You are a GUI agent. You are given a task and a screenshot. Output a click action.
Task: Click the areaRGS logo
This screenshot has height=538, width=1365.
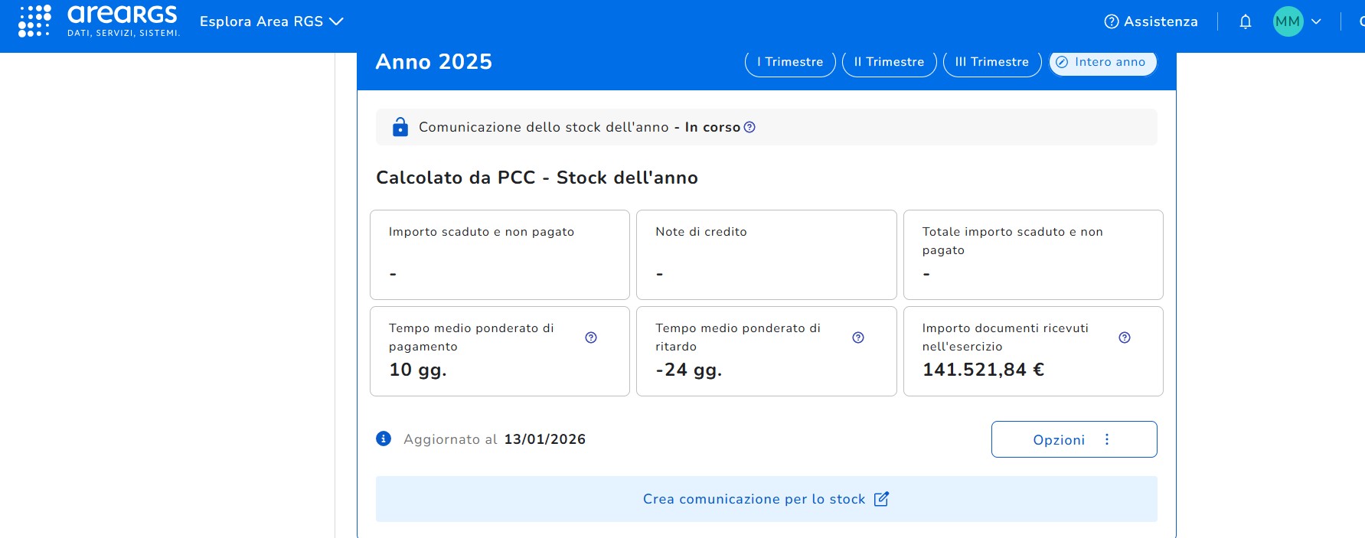click(122, 21)
